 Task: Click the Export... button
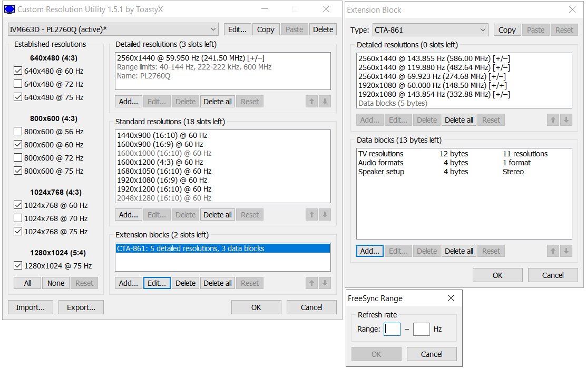point(81,307)
